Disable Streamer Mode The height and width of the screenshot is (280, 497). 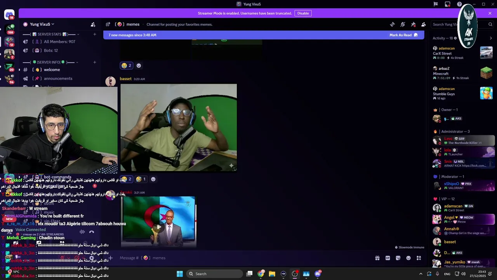tap(303, 13)
